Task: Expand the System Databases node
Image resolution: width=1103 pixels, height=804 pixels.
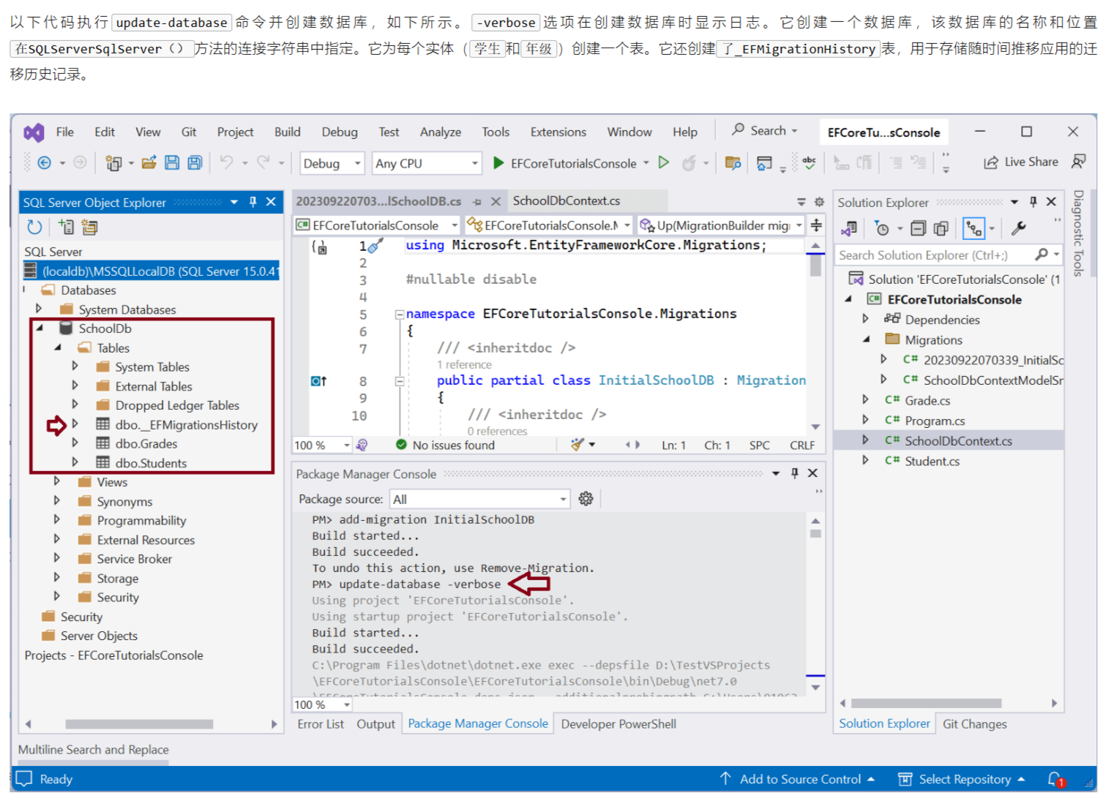Action: (39, 309)
